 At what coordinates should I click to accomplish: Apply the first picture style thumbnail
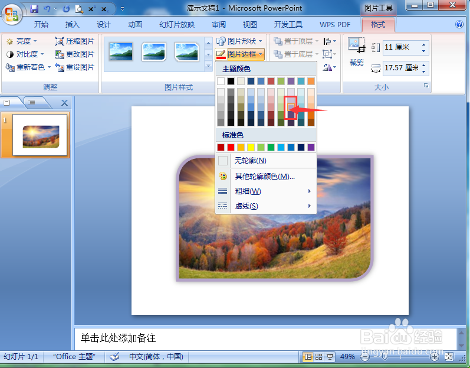[121, 52]
